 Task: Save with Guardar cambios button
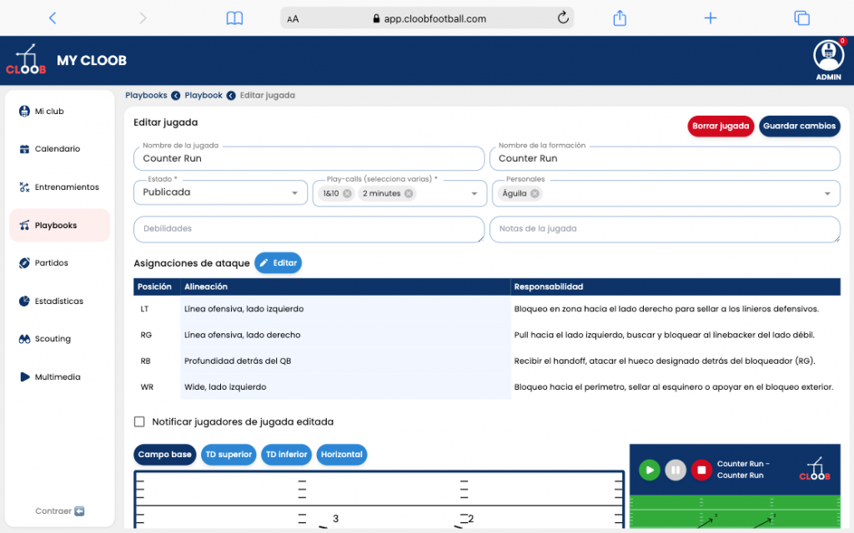click(x=799, y=127)
